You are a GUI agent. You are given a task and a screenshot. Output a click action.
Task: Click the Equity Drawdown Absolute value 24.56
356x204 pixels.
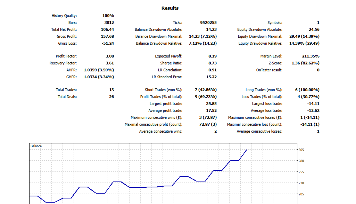coord(314,29)
